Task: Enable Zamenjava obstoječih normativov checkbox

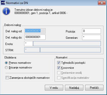Action: coord(7,78)
